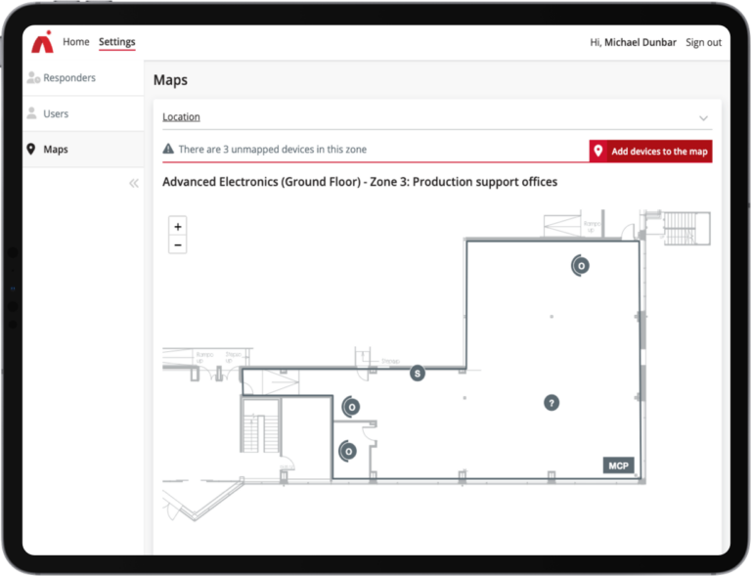Open the Responders sidebar section
The image size is (751, 576).
pos(68,78)
